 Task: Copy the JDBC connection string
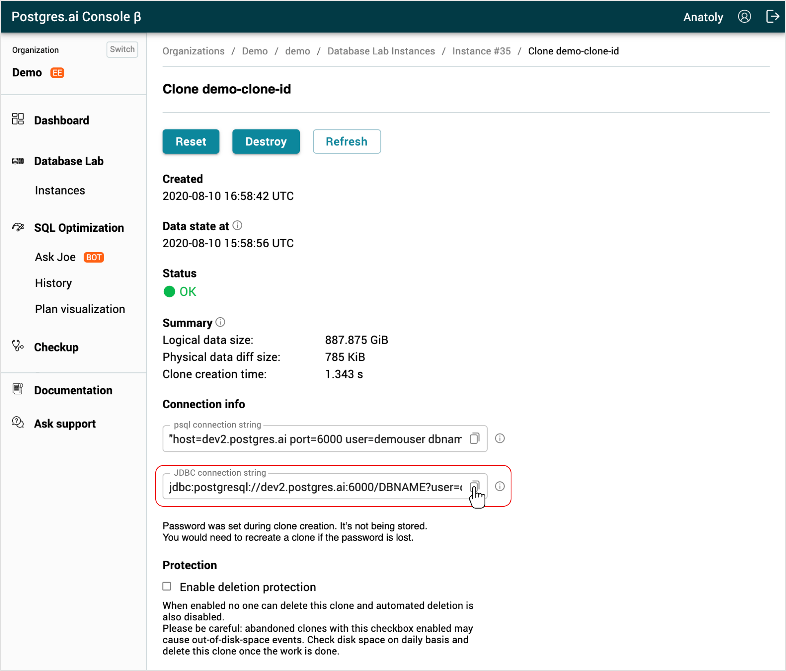click(x=474, y=486)
